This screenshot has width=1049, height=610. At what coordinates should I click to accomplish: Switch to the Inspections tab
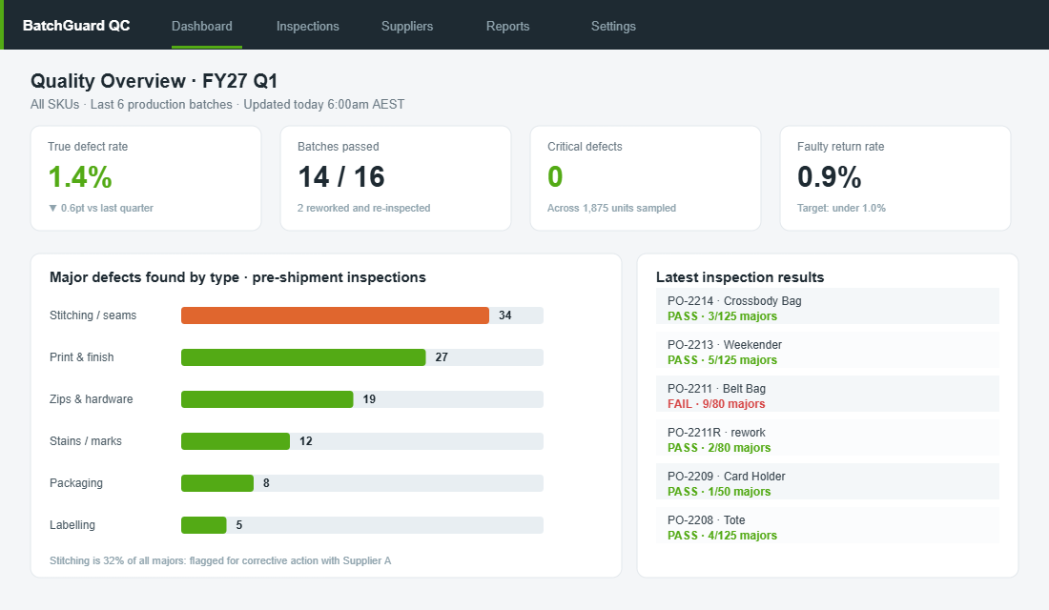(308, 26)
